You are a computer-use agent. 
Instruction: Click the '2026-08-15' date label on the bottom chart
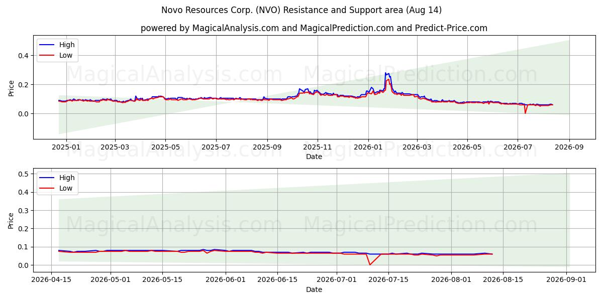(x=502, y=280)
